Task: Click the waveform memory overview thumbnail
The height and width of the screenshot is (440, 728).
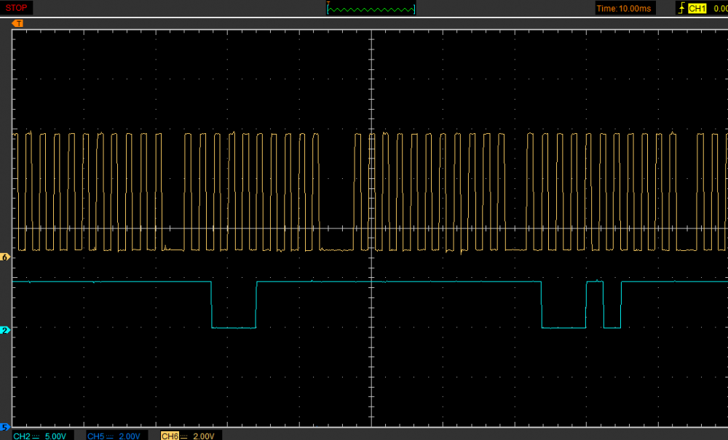Action: [x=371, y=9]
